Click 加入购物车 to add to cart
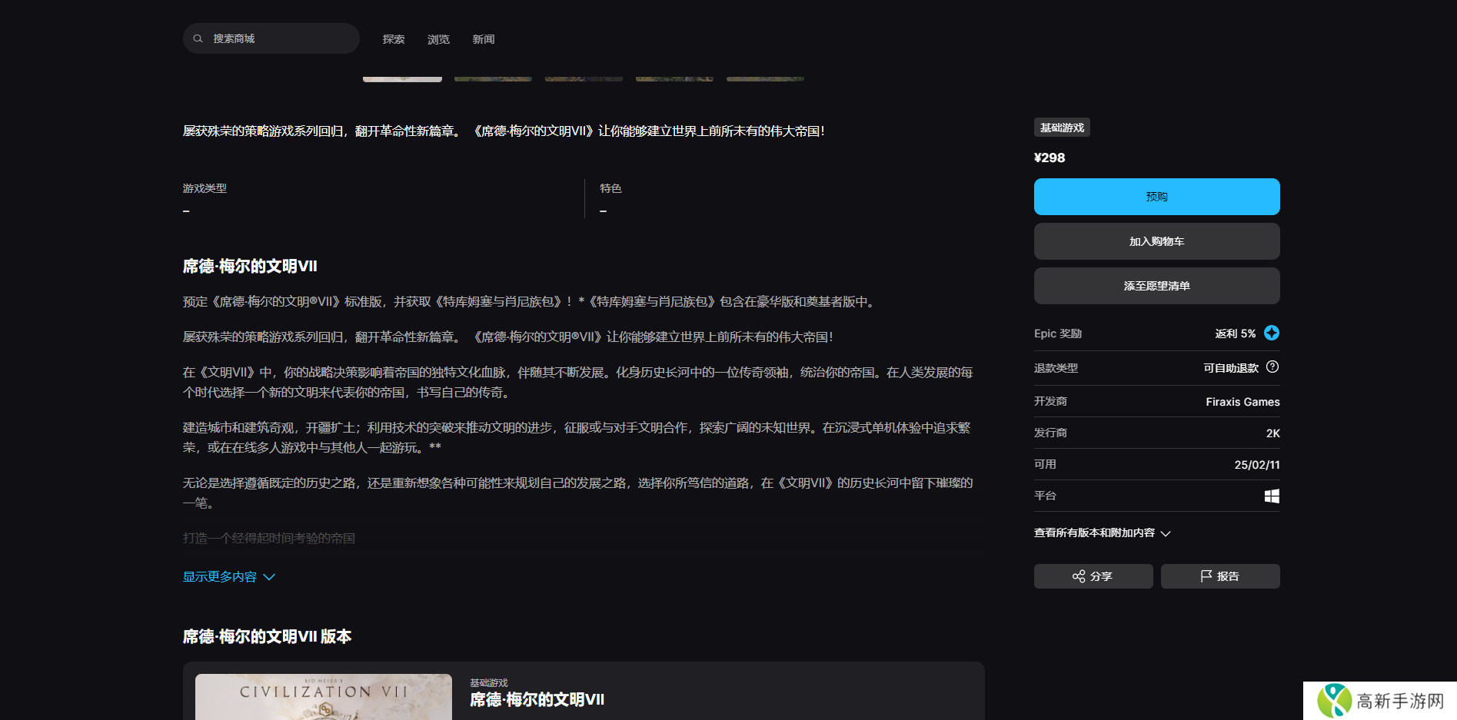 1156,241
